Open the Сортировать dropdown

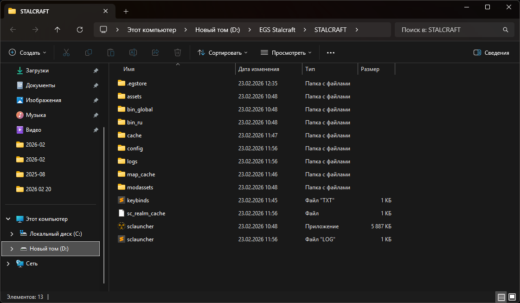(223, 53)
